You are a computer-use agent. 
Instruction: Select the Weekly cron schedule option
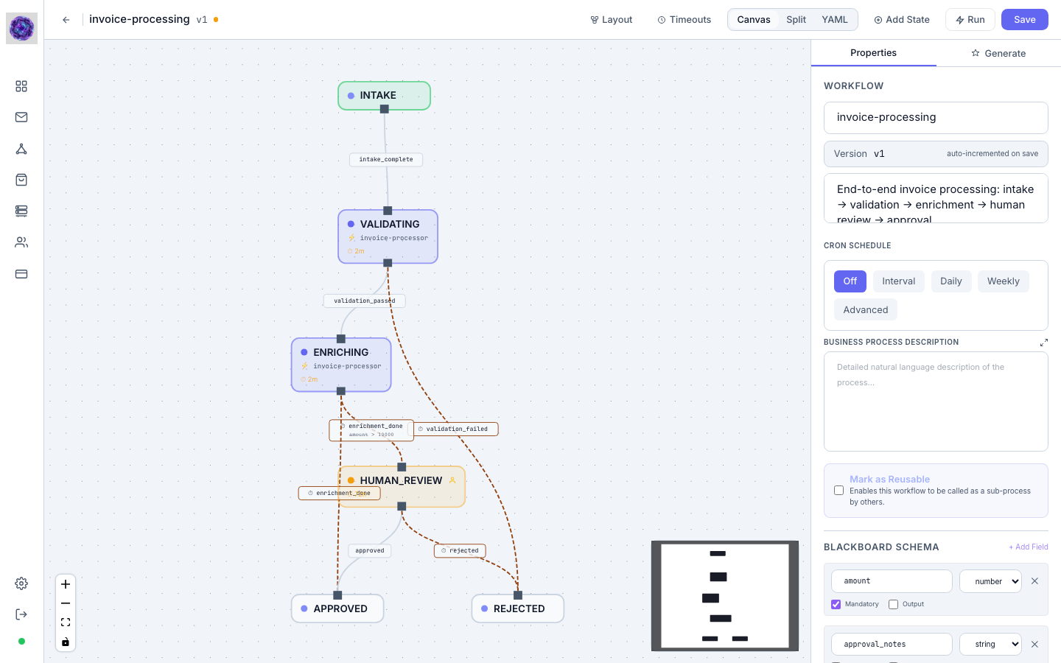point(1004,281)
